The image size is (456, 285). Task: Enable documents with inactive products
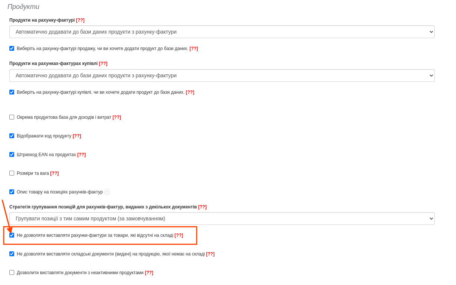pyautogui.click(x=12, y=272)
